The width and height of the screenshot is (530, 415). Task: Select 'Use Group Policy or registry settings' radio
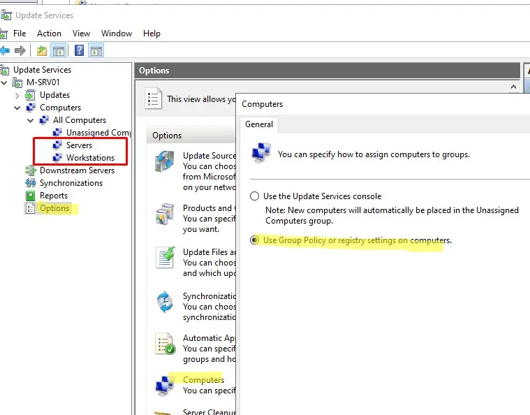255,240
